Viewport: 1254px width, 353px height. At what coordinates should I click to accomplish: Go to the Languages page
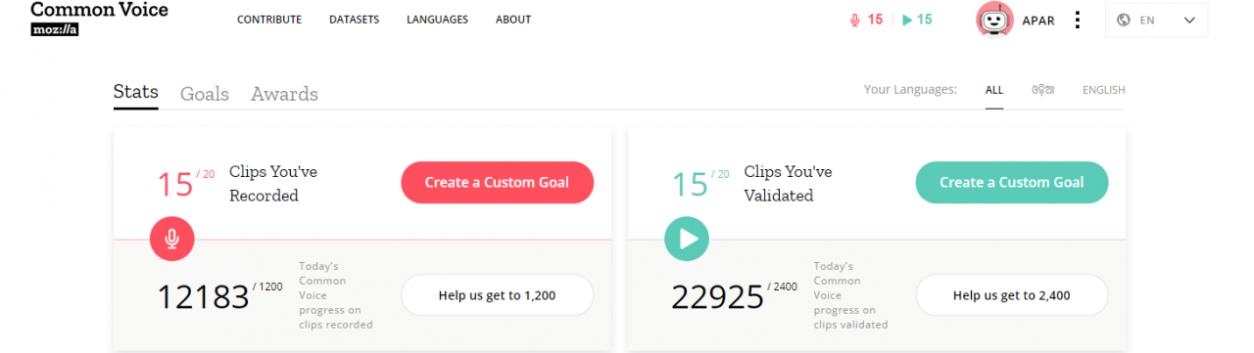[x=437, y=20]
